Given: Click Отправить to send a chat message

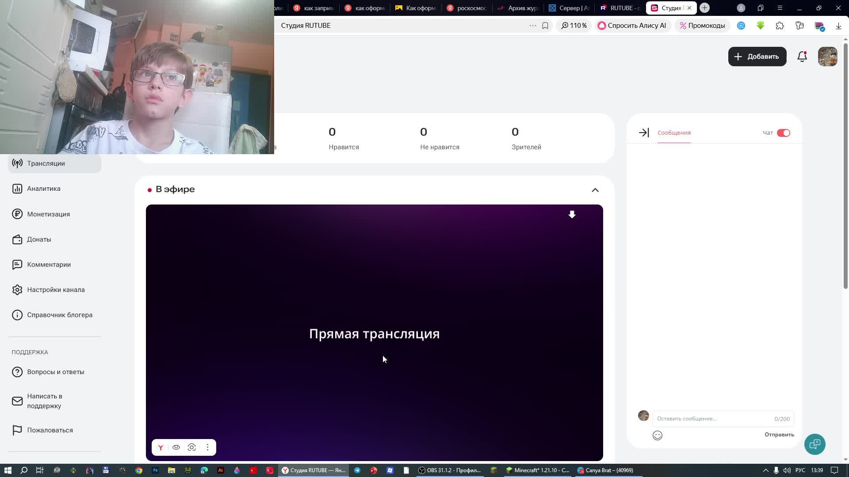Looking at the screenshot, I should tap(778, 435).
